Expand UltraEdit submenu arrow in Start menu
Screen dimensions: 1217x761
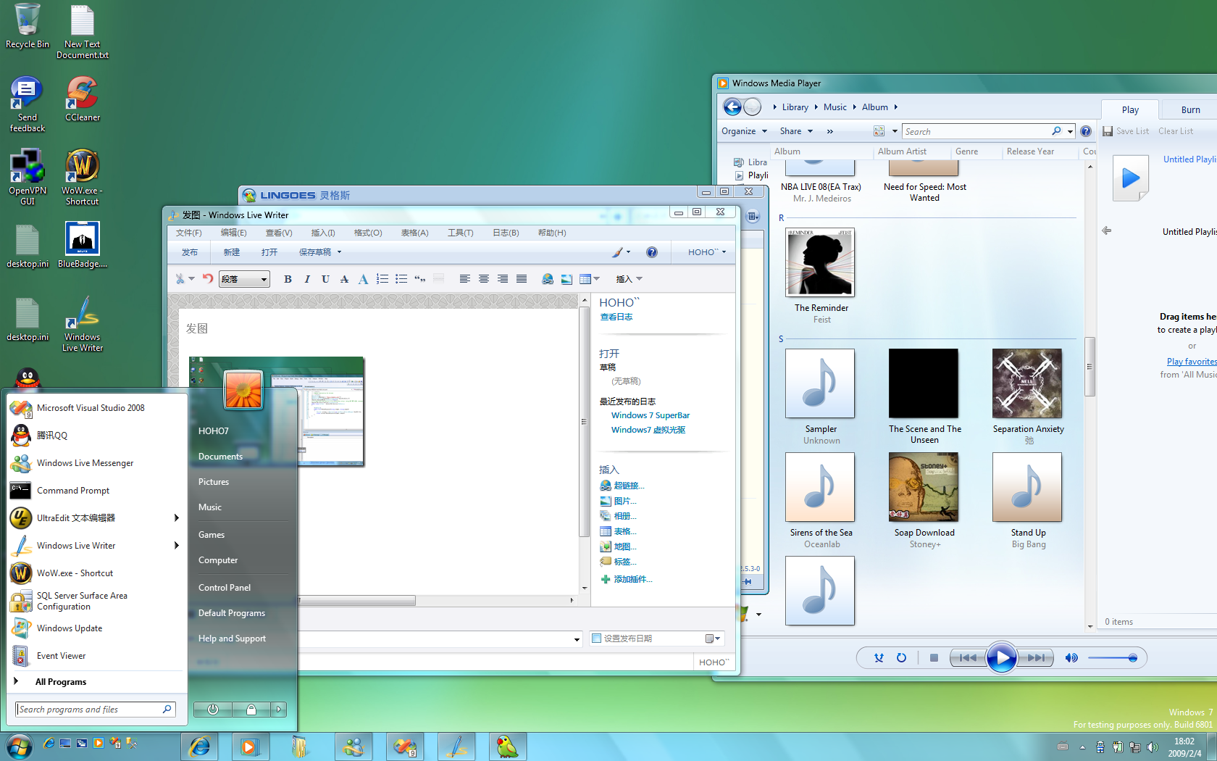click(176, 517)
